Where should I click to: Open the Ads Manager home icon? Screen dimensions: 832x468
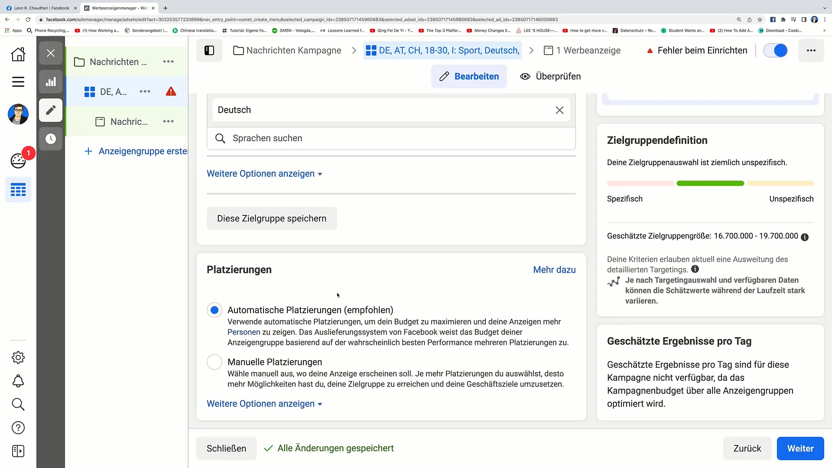(18, 54)
